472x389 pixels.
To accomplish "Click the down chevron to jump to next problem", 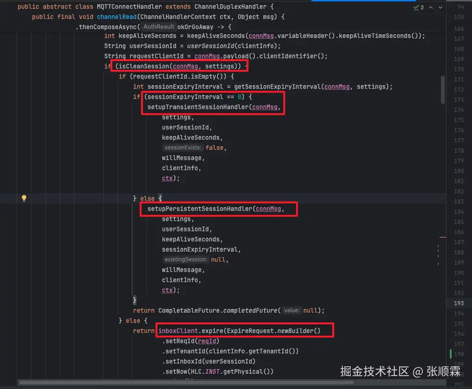I will coord(440,7).
